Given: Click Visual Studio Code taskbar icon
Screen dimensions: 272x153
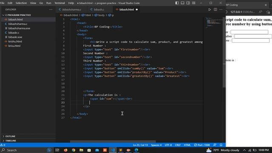Looking at the screenshot, I should pos(113,150).
